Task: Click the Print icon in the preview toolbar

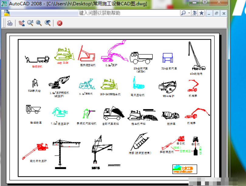Action: pyautogui.click(x=10, y=23)
